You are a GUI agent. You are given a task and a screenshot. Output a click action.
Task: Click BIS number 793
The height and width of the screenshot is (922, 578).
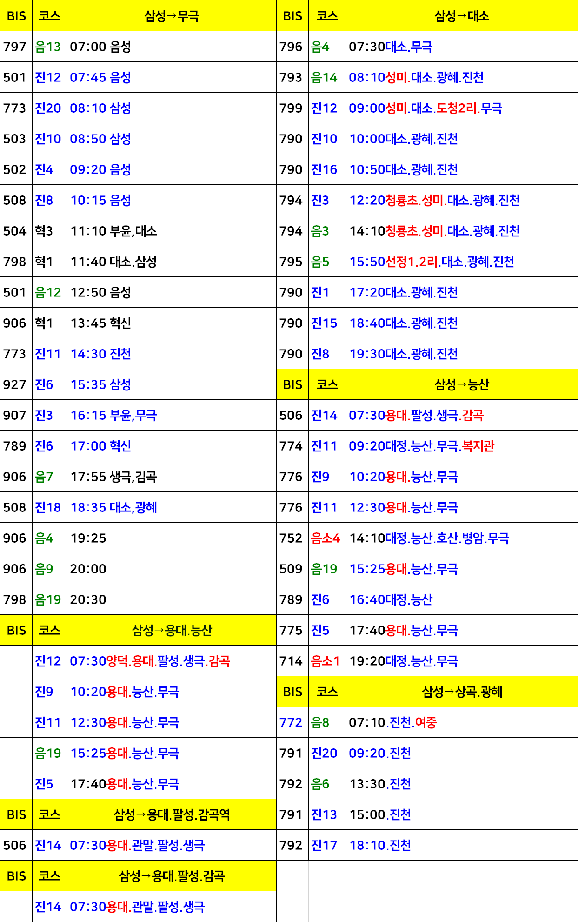coord(291,77)
